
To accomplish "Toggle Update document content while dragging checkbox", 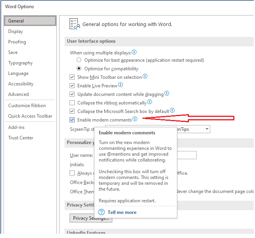I will 72,94.
